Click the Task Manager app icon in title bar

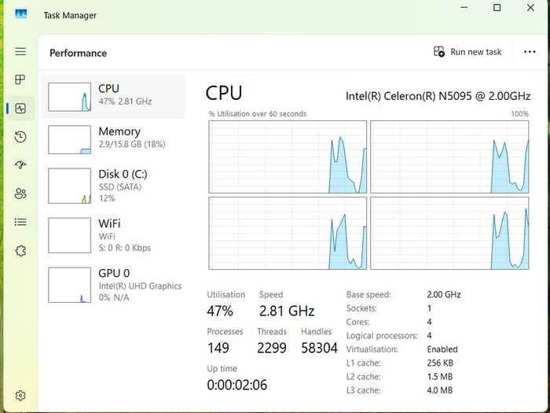pyautogui.click(x=21, y=14)
